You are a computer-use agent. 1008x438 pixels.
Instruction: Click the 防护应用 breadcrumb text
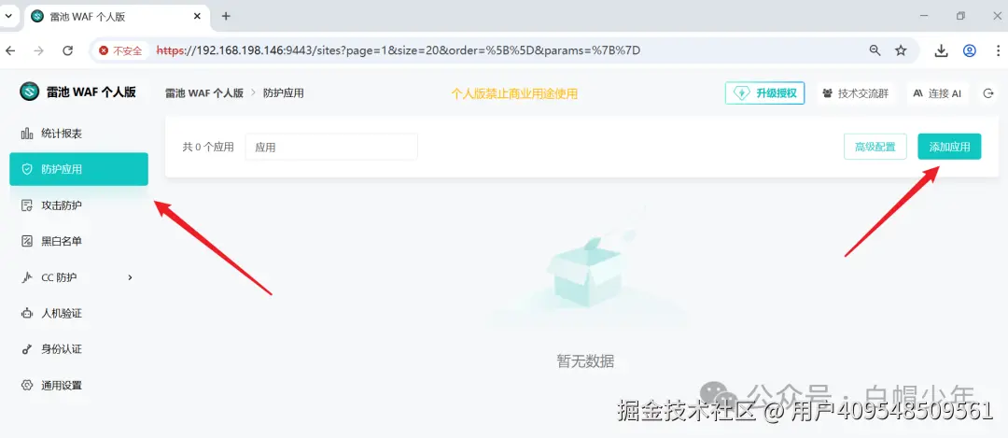284,93
